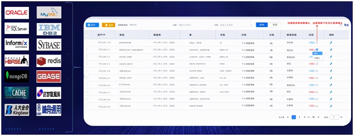Click the ORACLE logo
This screenshot has height=136, width=354.
17,13
